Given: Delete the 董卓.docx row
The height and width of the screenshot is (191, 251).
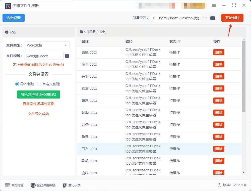Looking at the screenshot, I should [x=219, y=64].
